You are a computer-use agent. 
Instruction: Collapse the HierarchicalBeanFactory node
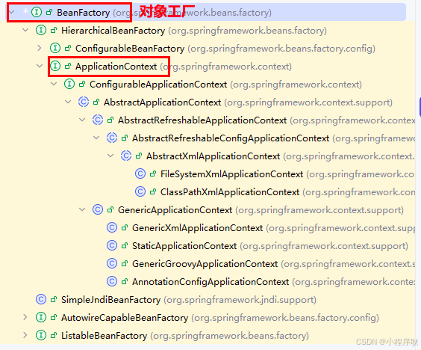click(25, 30)
